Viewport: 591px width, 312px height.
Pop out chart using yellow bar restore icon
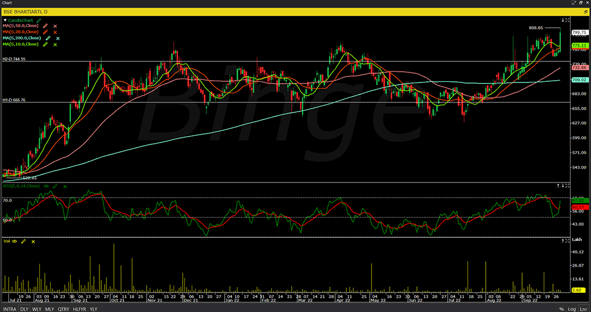point(585,12)
